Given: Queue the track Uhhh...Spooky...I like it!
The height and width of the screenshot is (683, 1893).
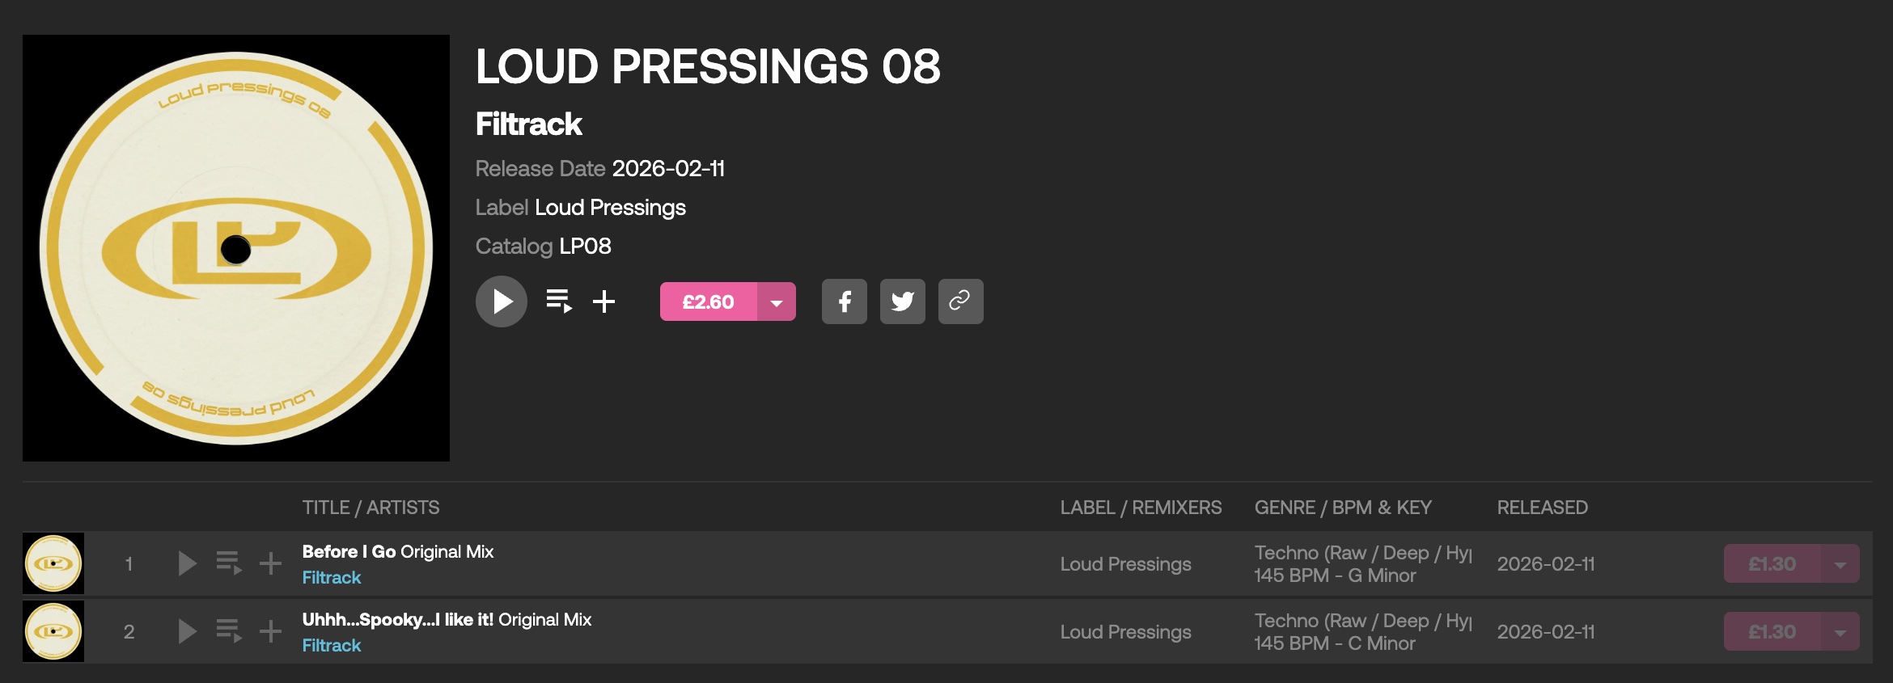Looking at the screenshot, I should (x=229, y=631).
